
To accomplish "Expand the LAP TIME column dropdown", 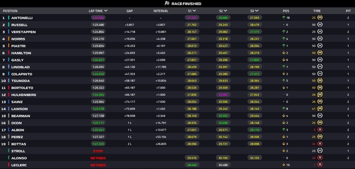I will point(106,11).
